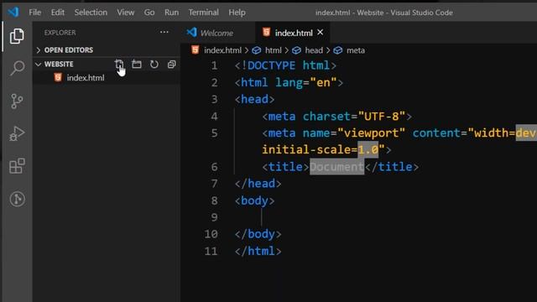Click the closing body tag on line 10

tap(258, 234)
